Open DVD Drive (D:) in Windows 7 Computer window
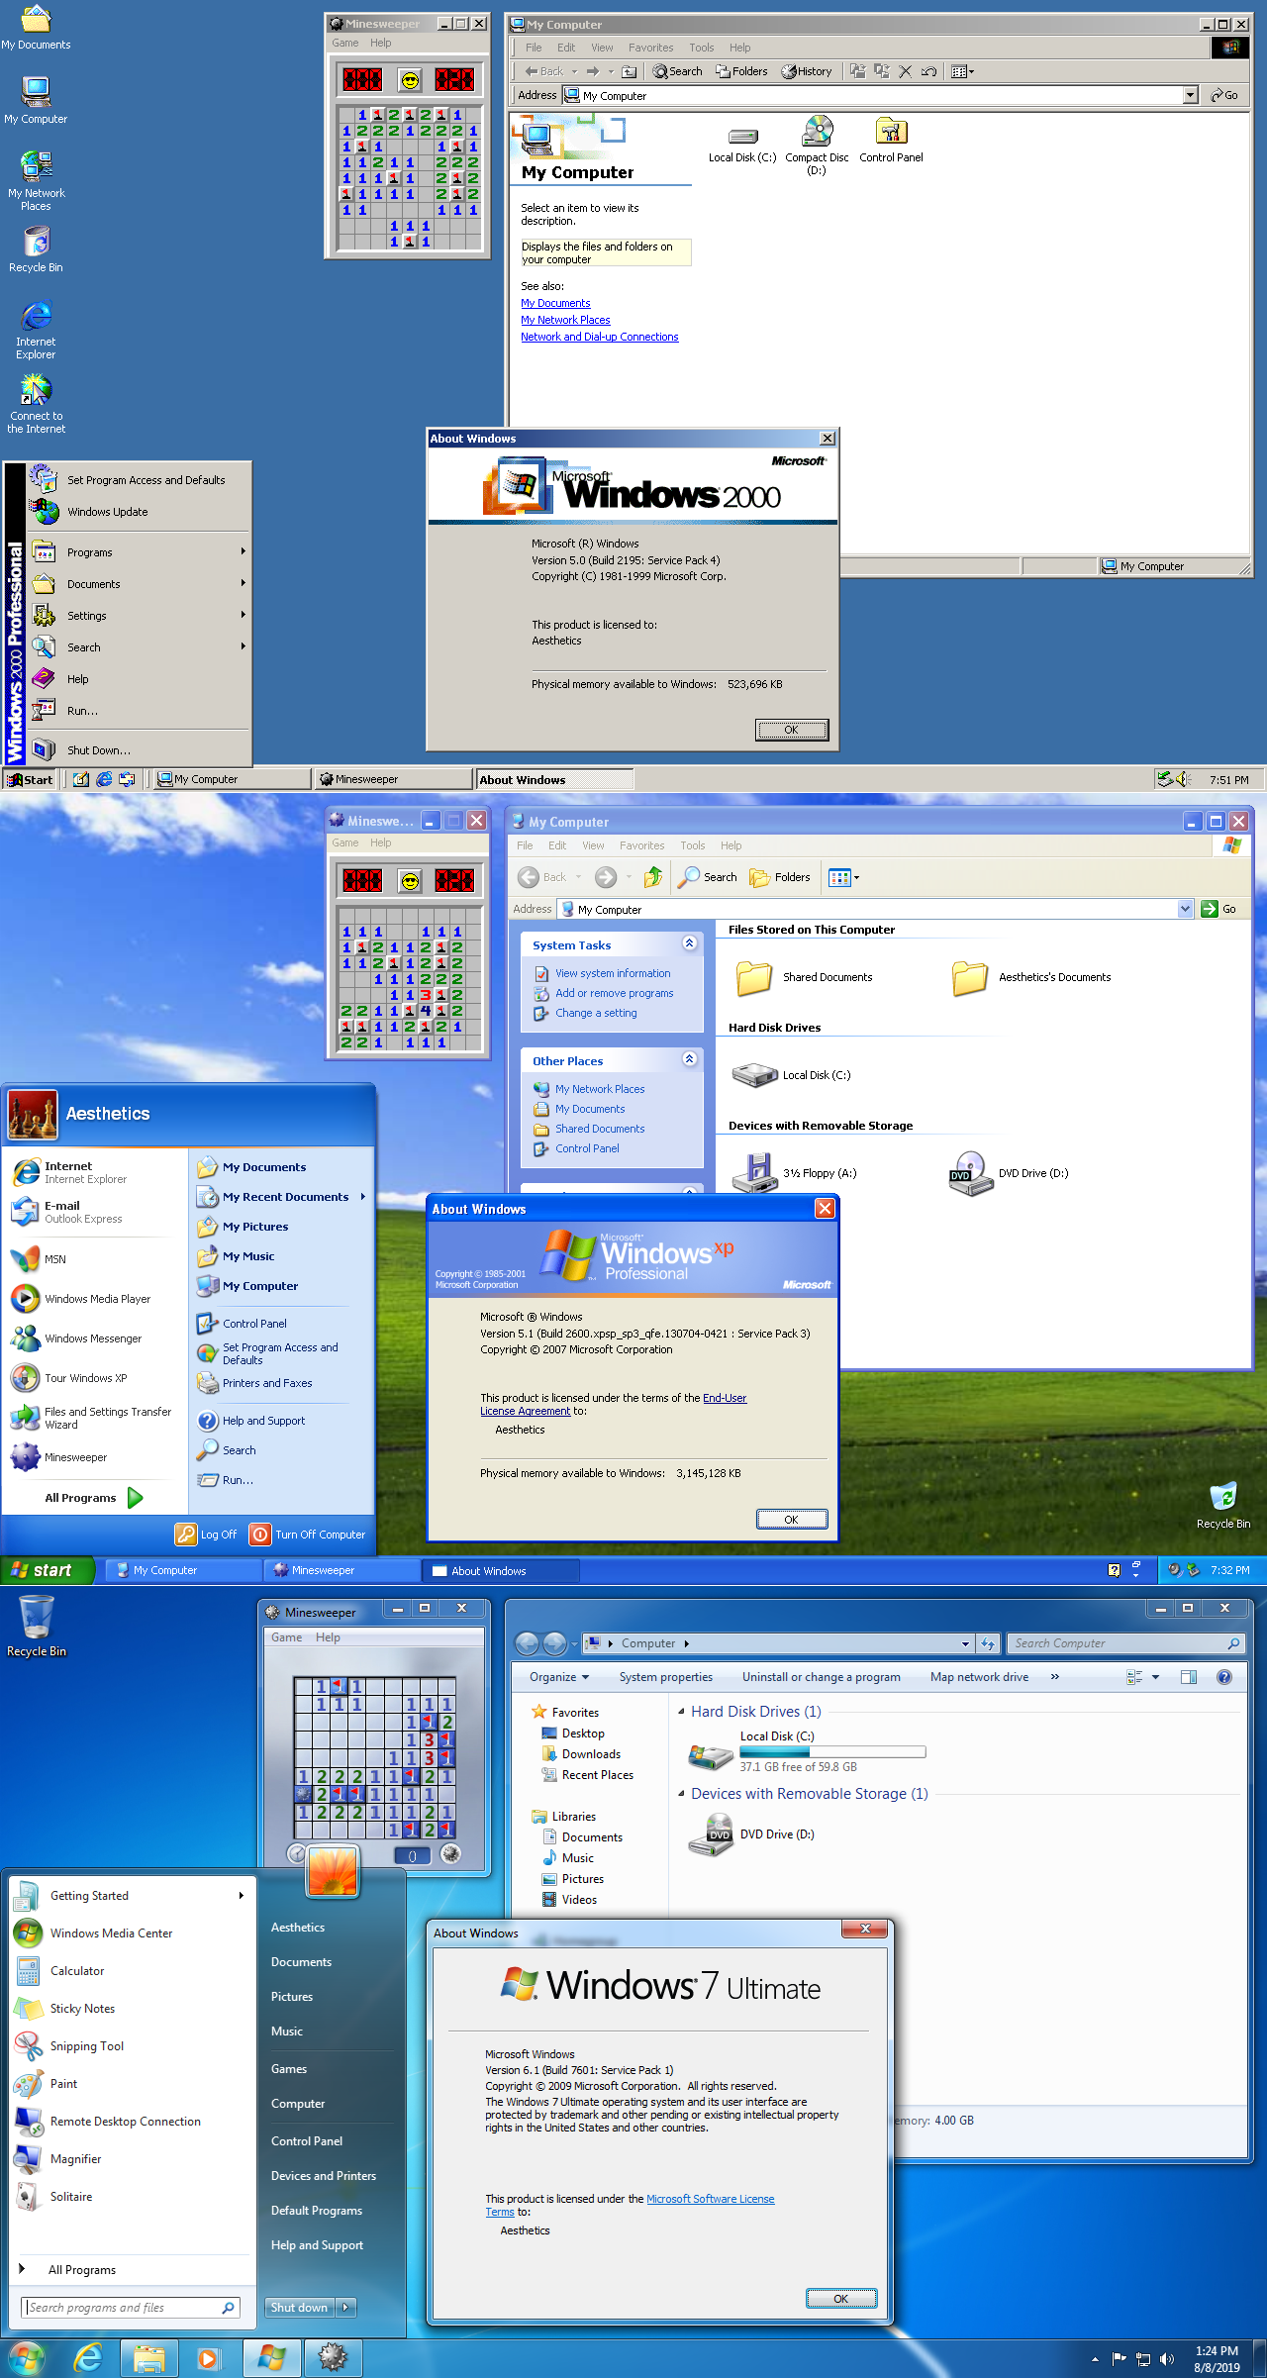Viewport: 1267px width, 2378px height. point(752,1834)
